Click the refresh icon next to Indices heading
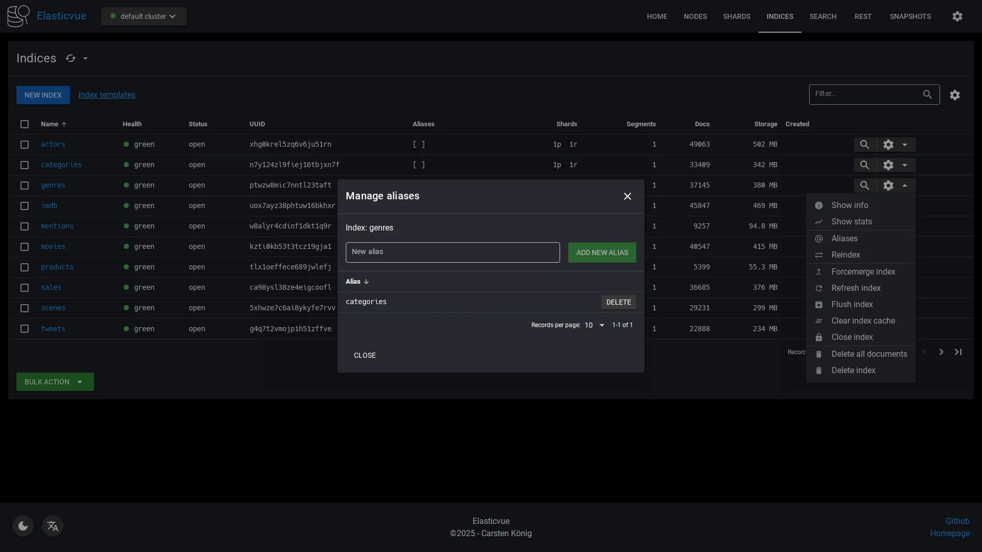This screenshot has height=552, width=982. pos(71,58)
